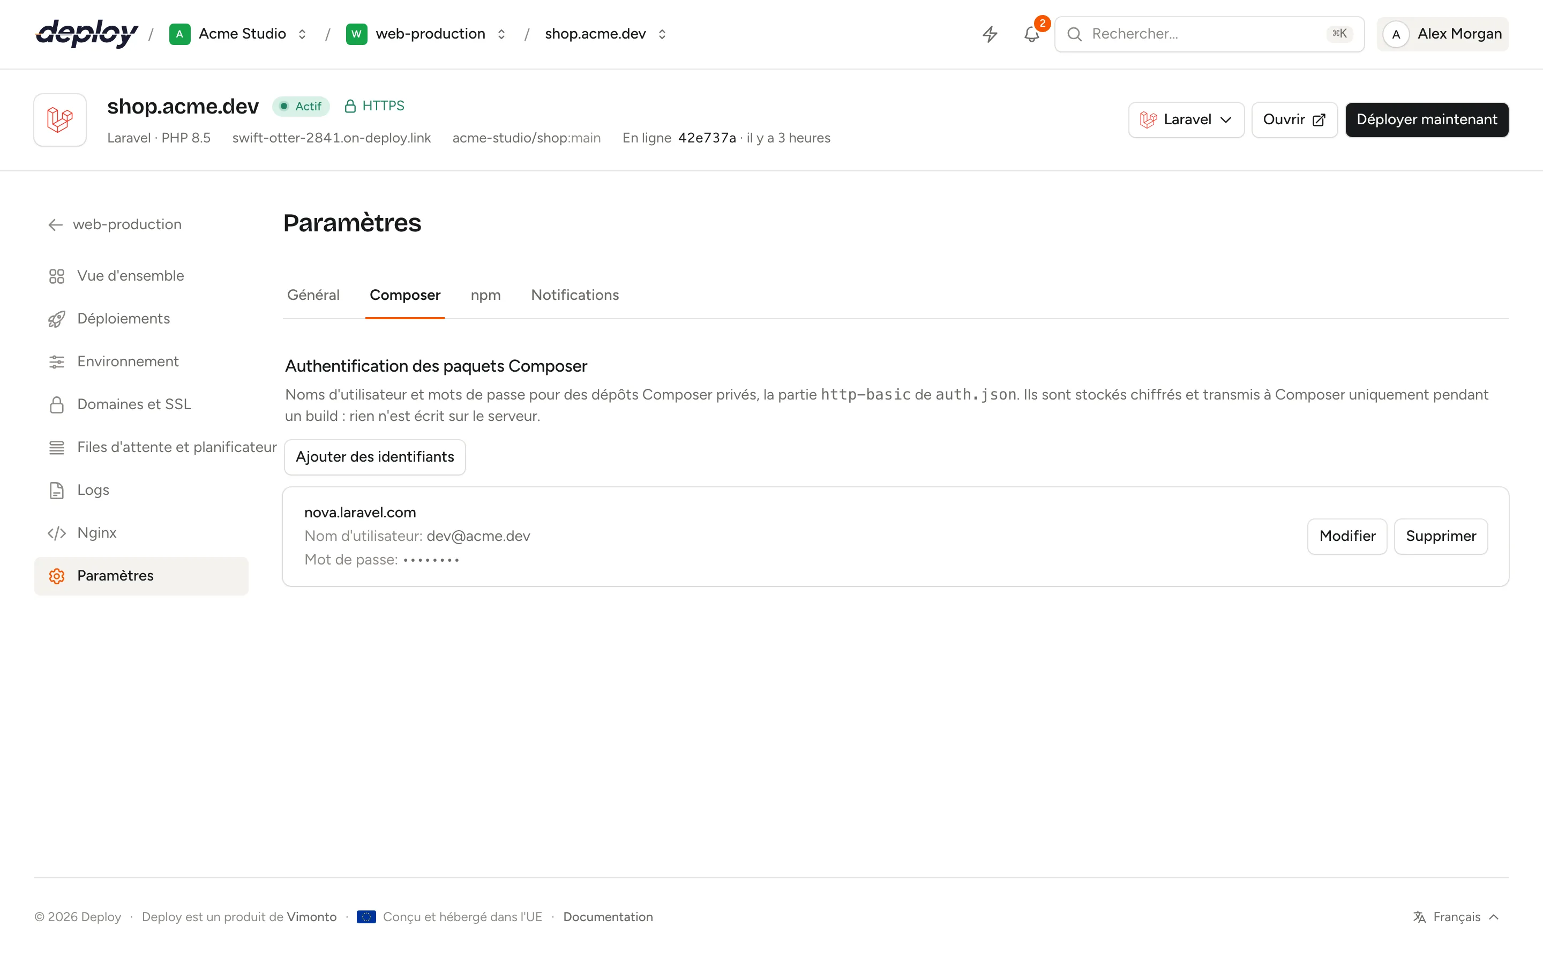
Task: Open Files d'attente et planificateur
Action: [x=156, y=448]
